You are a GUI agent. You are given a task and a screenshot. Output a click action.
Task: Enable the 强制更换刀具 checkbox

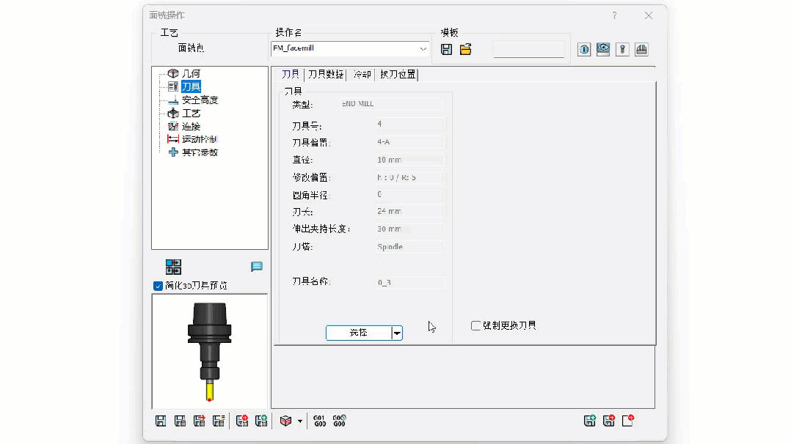pyautogui.click(x=475, y=325)
